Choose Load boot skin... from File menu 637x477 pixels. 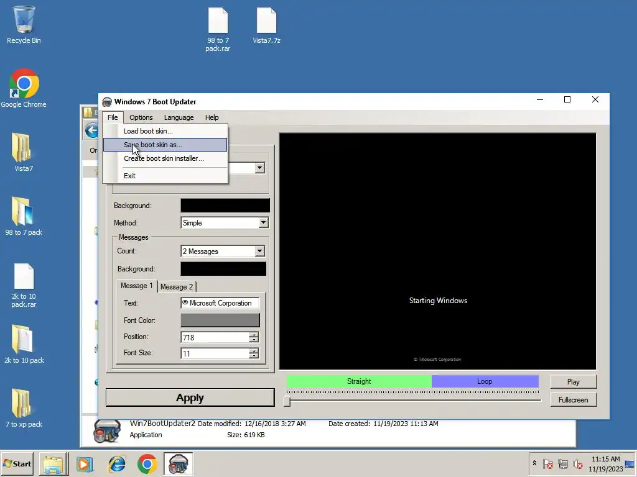pos(165,131)
